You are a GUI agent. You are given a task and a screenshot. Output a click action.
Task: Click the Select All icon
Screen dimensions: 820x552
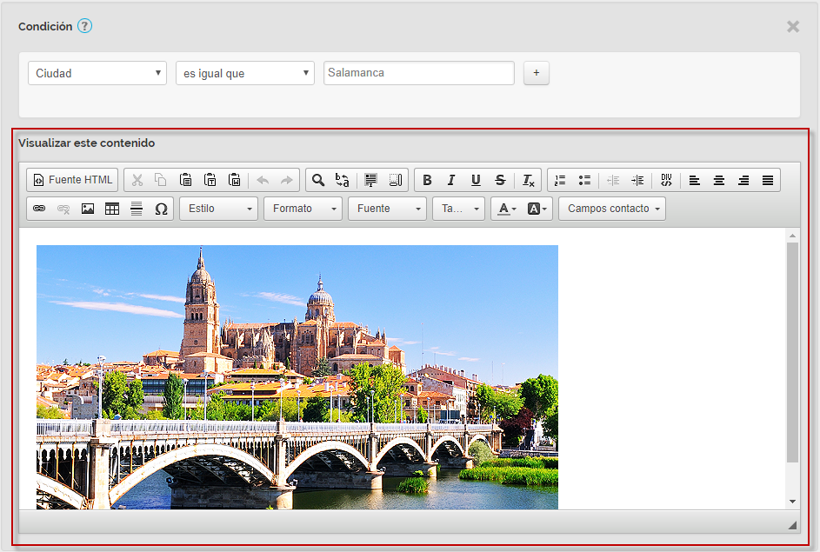[370, 180]
